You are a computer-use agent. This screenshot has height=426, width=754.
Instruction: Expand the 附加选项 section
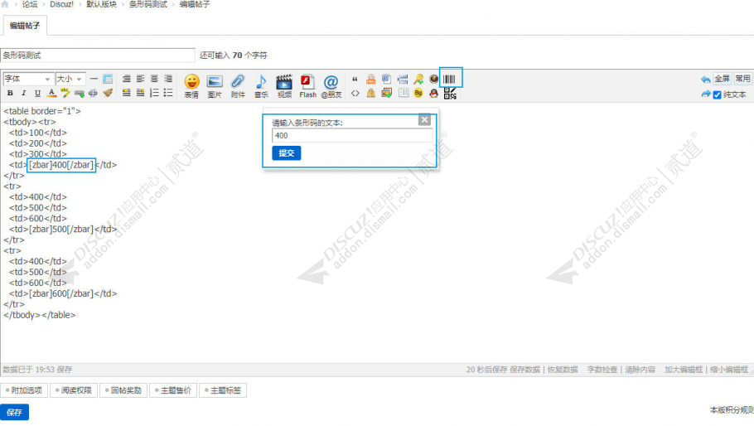point(24,390)
